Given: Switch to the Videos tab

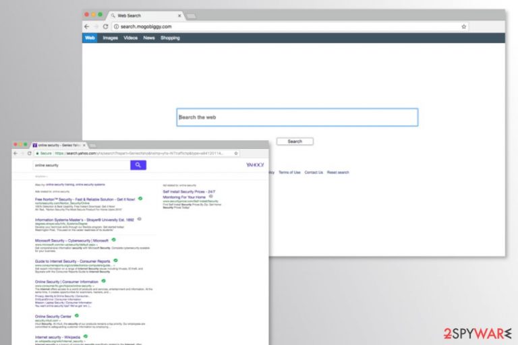Looking at the screenshot, I should pyautogui.click(x=130, y=38).
